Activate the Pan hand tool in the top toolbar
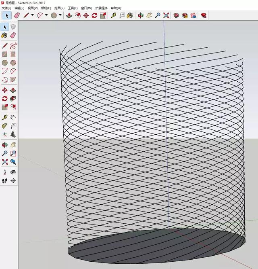This screenshot has height=269, width=258. pyautogui.click(x=149, y=16)
